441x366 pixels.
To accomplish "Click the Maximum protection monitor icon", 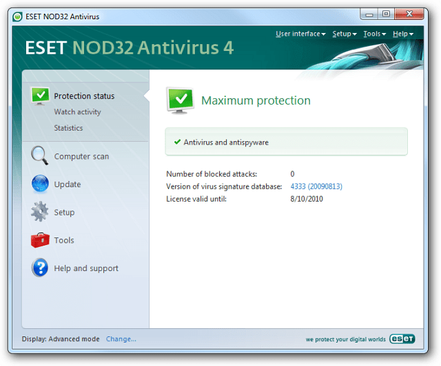I will point(181,100).
